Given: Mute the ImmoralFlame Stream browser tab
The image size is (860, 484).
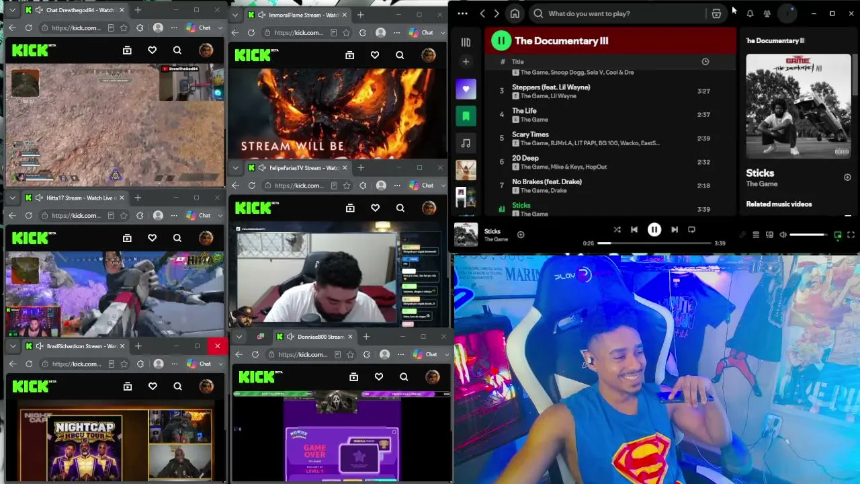Looking at the screenshot, I should 261,15.
